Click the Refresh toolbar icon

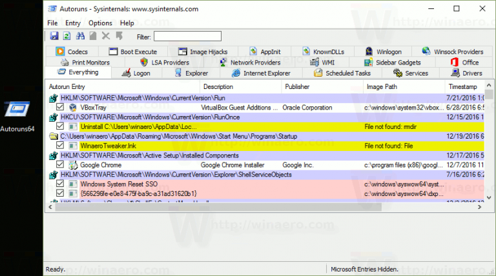tap(67, 36)
